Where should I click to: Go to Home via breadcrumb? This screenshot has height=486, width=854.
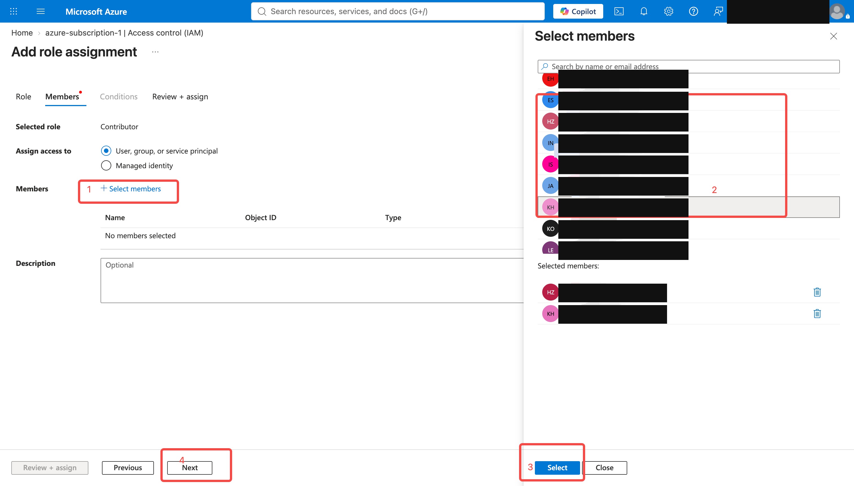22,33
